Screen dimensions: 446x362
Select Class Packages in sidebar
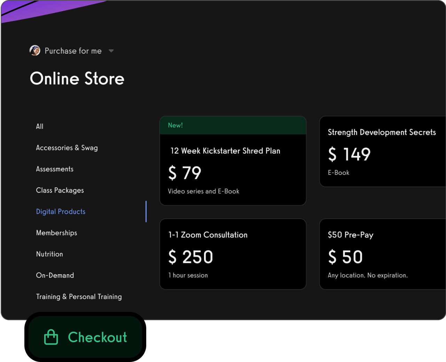60,190
